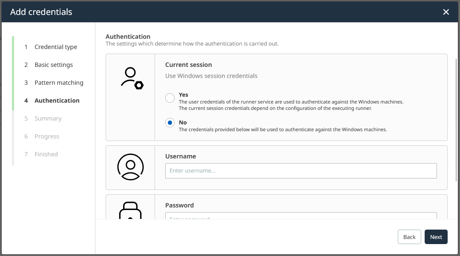
Task: Focus the Password input field
Action: coord(301,216)
